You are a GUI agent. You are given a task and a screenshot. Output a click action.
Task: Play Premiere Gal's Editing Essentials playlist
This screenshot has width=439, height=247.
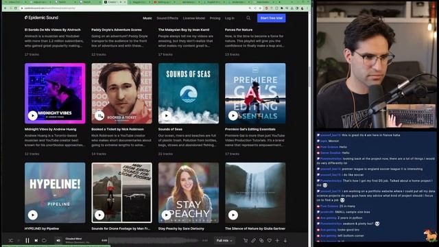pos(233,115)
